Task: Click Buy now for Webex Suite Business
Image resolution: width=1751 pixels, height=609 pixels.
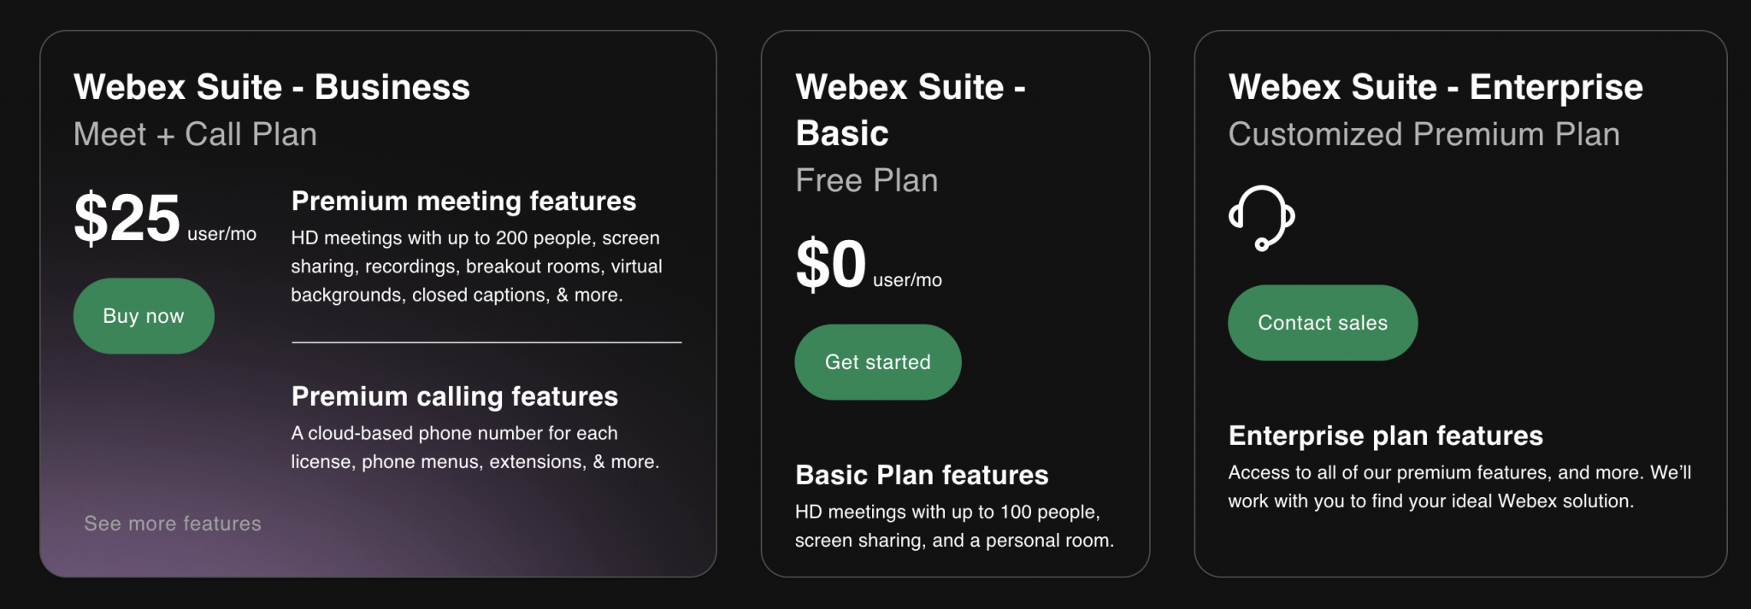Action: pyautogui.click(x=143, y=315)
